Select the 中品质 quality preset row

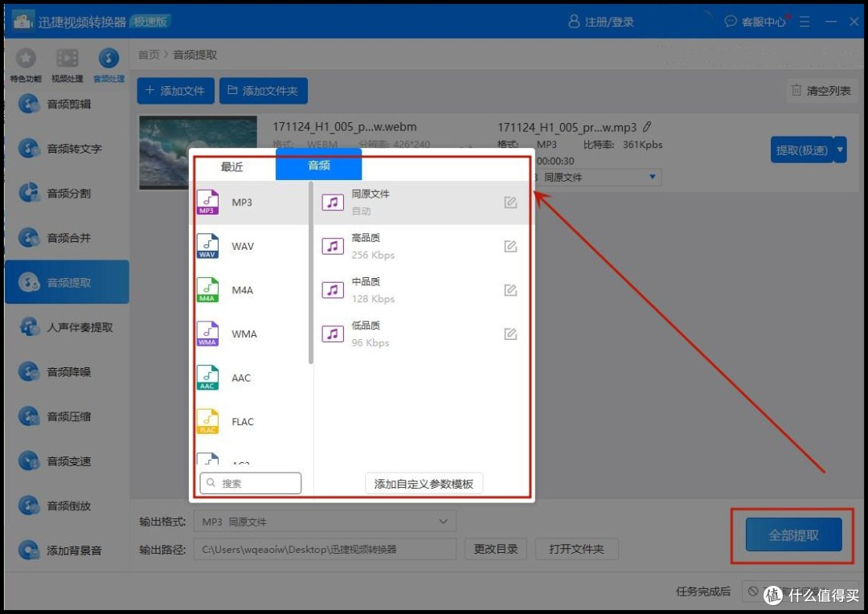421,290
